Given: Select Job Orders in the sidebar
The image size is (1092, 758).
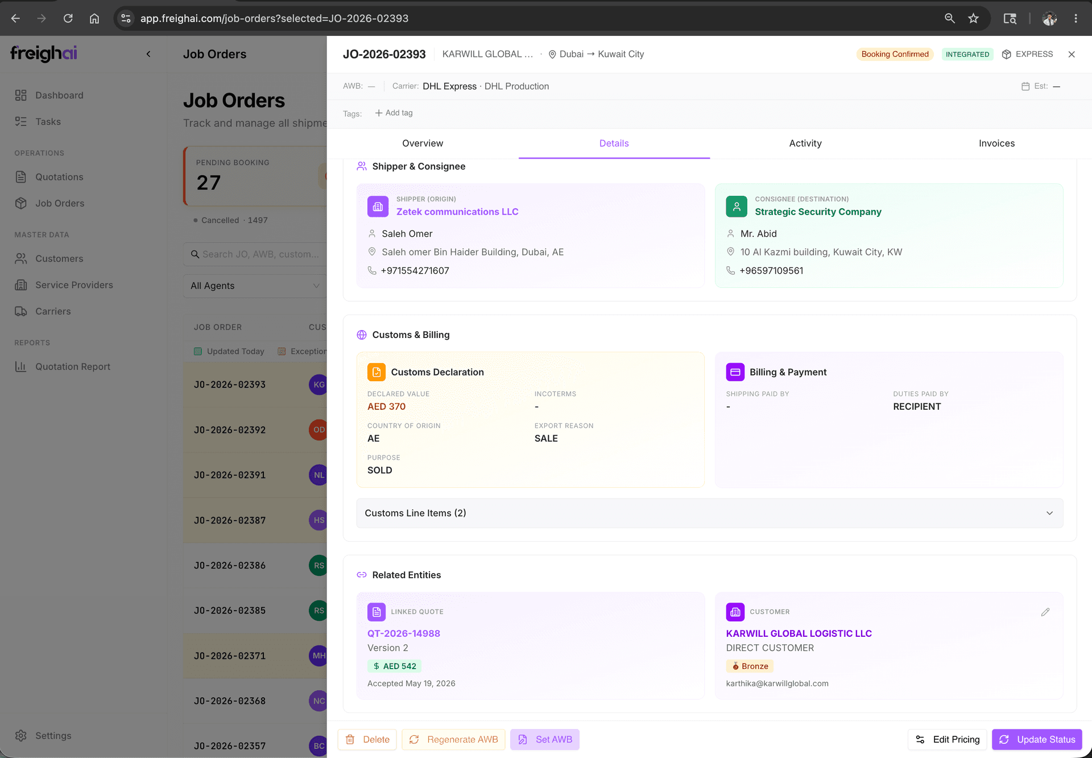Looking at the screenshot, I should coord(59,203).
